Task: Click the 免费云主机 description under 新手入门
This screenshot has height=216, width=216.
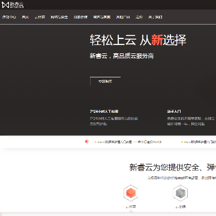Action: pos(191,121)
